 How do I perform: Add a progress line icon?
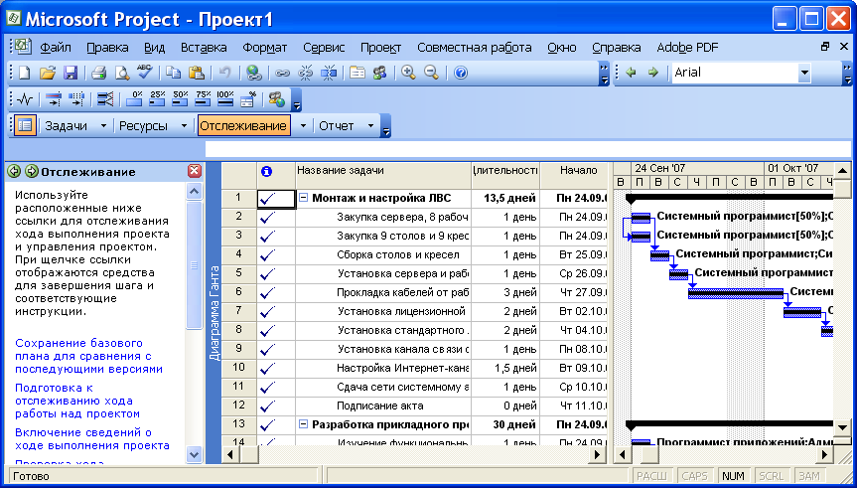105,99
